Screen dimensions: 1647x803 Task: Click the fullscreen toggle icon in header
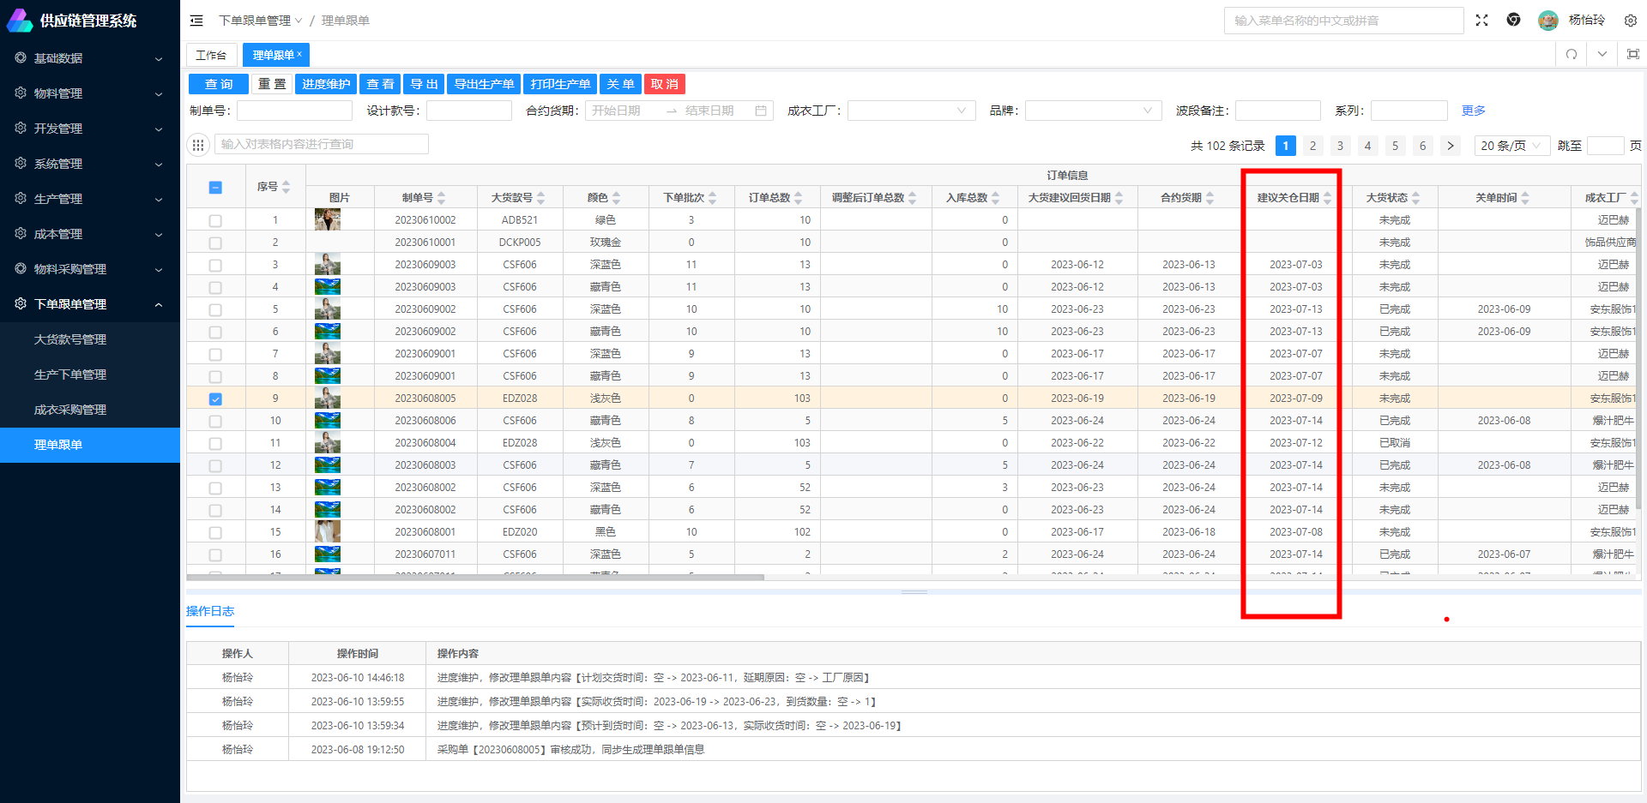1481,21
